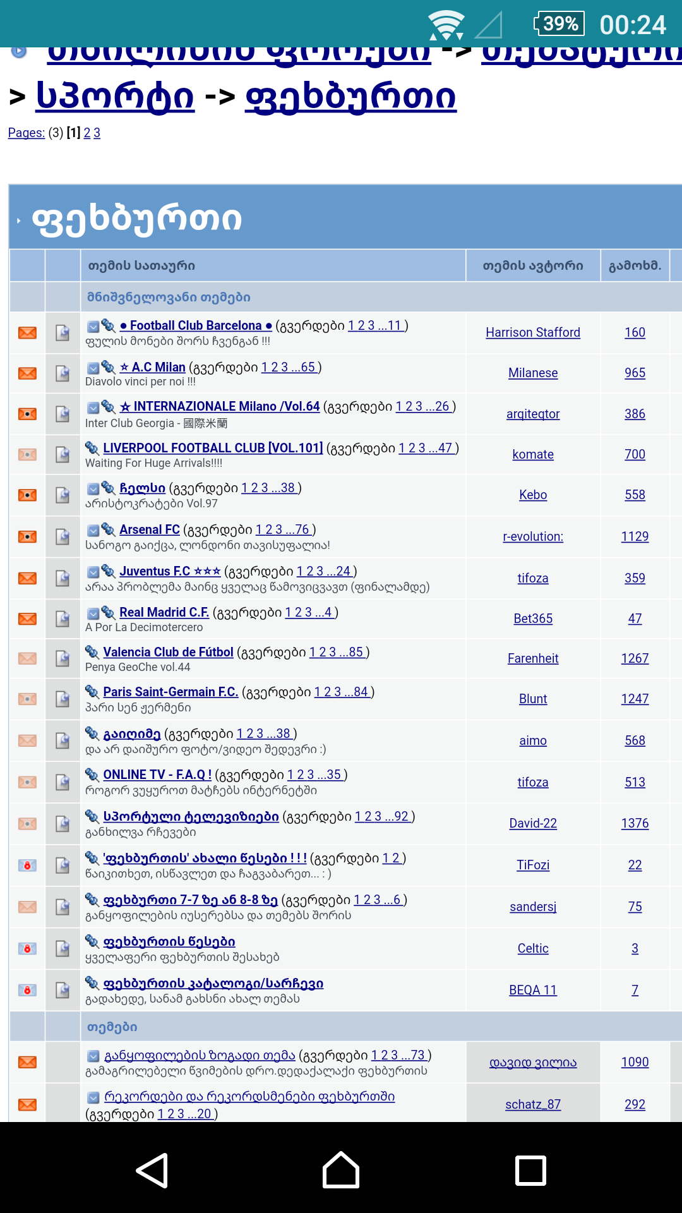Tap the envelope icon in Real Madrid C.F. row
The width and height of the screenshot is (682, 1213).
tap(27, 619)
